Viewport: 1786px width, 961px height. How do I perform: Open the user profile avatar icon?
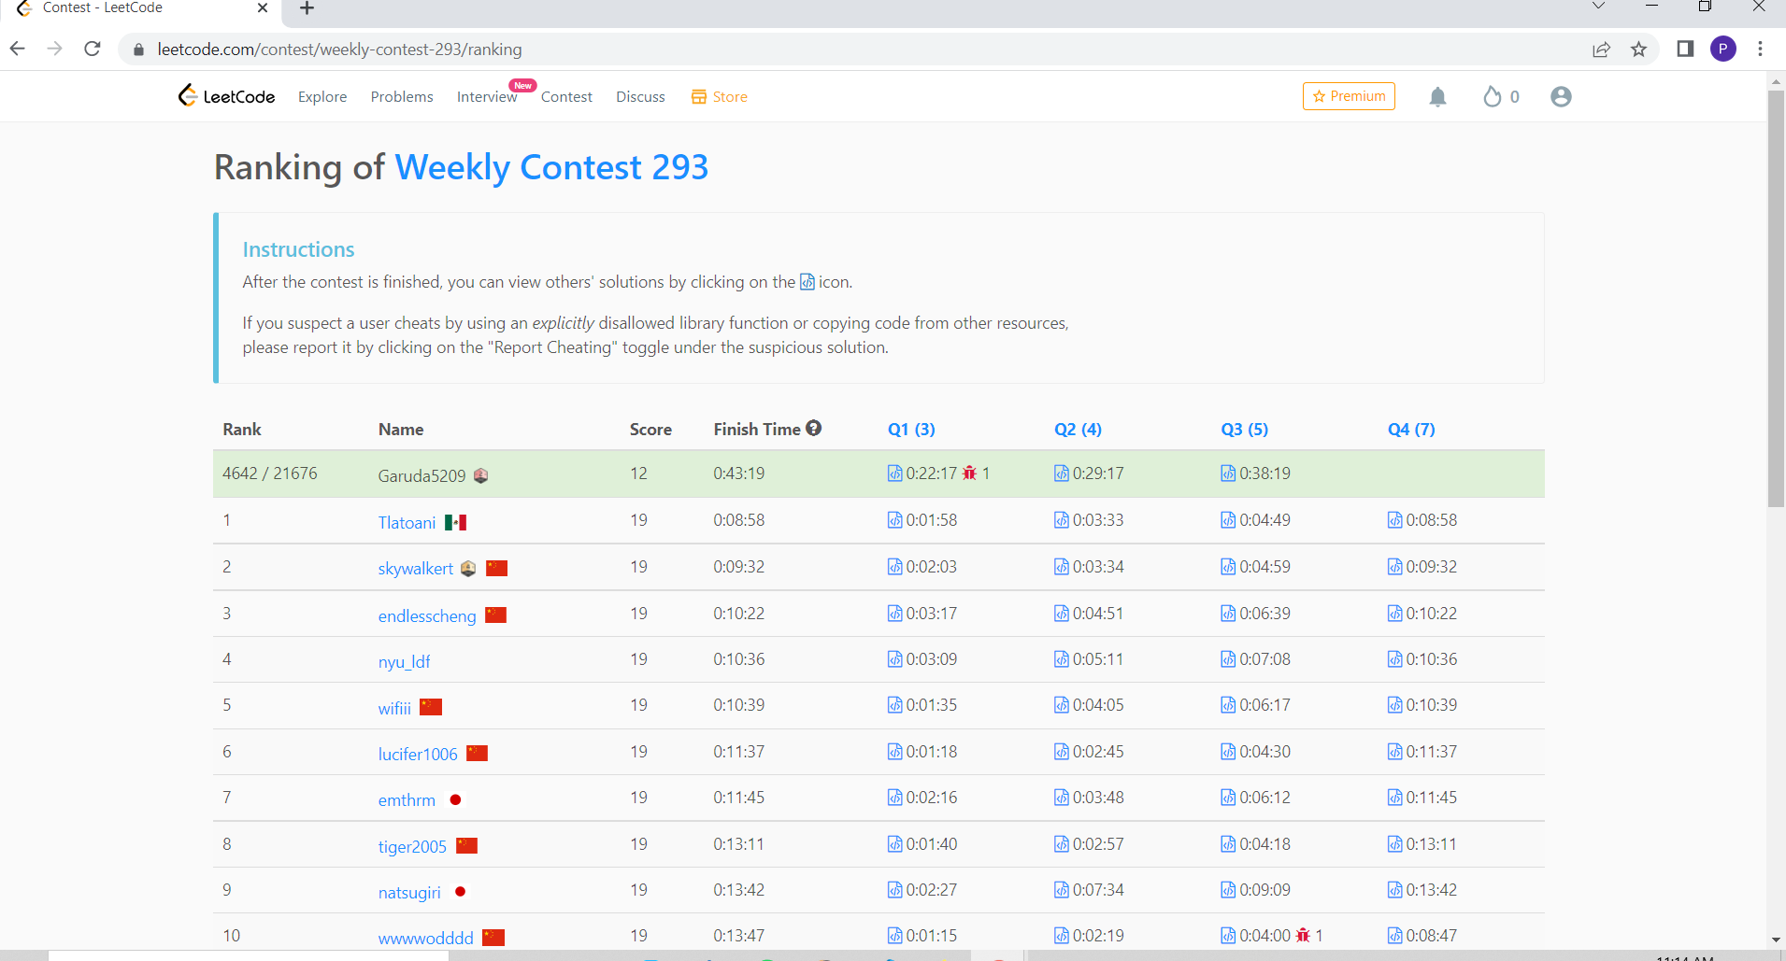pos(1560,97)
